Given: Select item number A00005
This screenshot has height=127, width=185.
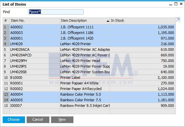Looking at the screenshot, I should [x=16, y=100].
